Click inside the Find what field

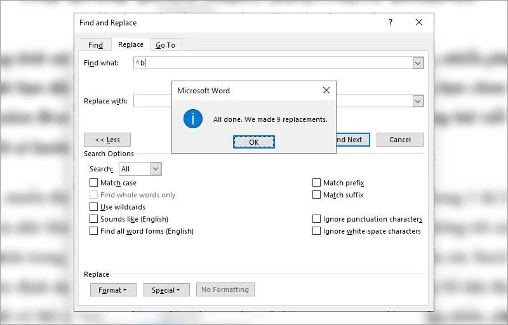[273, 63]
